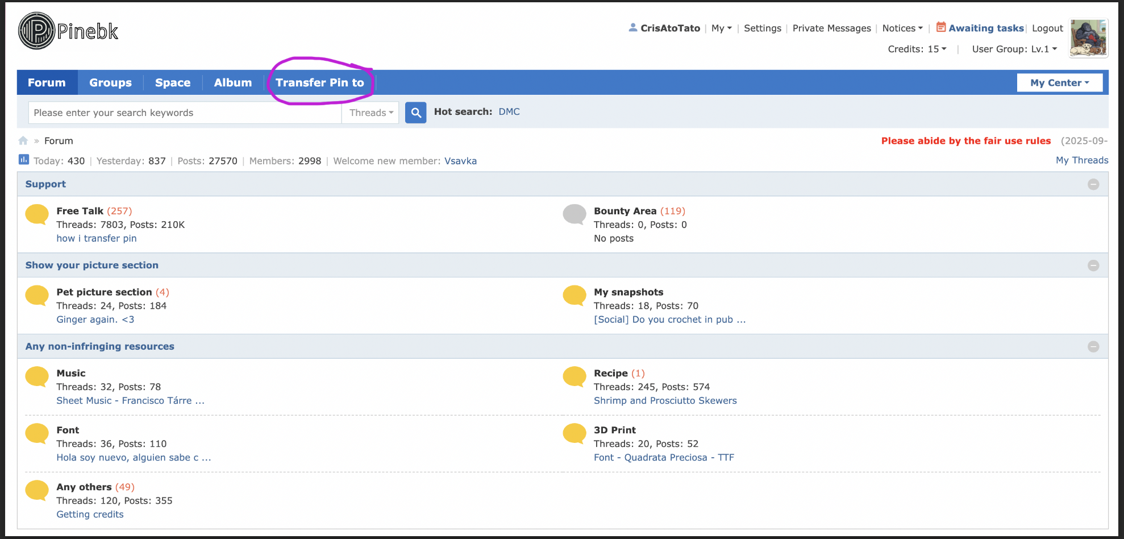Open the Pet picture section title
This screenshot has height=539, width=1124.
click(x=104, y=292)
